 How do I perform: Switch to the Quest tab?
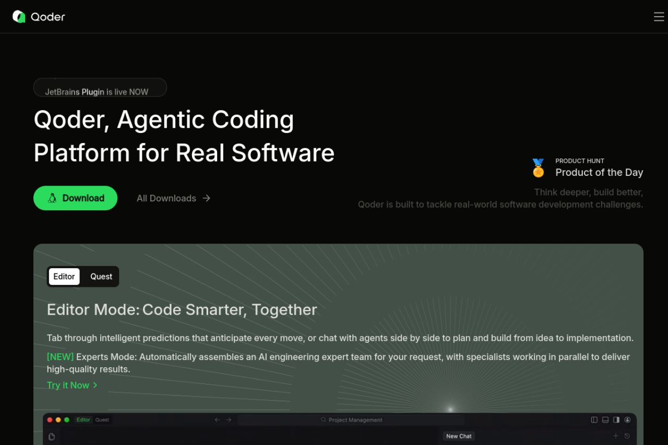point(101,276)
